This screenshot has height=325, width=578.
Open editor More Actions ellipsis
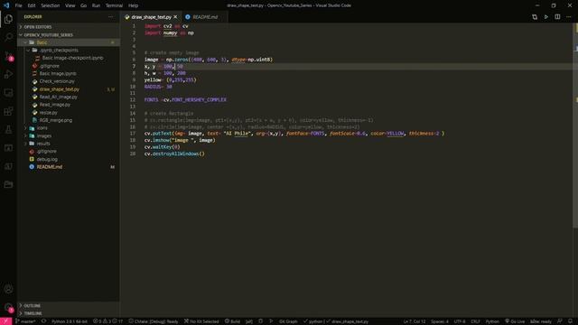click(x=569, y=17)
